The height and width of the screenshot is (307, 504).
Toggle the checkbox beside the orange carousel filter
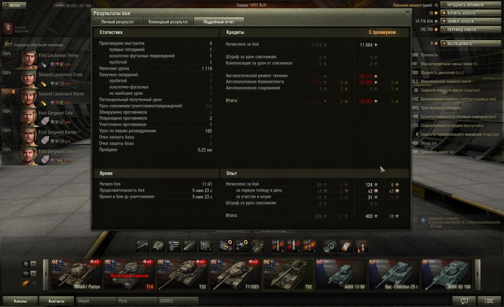(x=35, y=284)
